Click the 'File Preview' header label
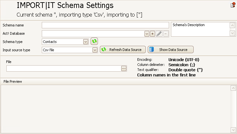The image size is (237, 134). click(x=13, y=81)
